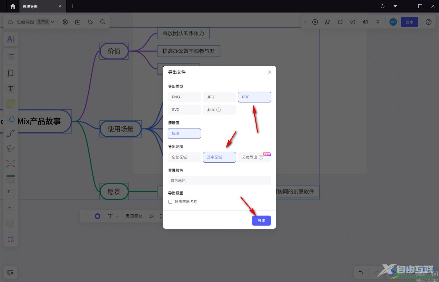
Task: Select the kanban board tool
Action: tap(11, 224)
